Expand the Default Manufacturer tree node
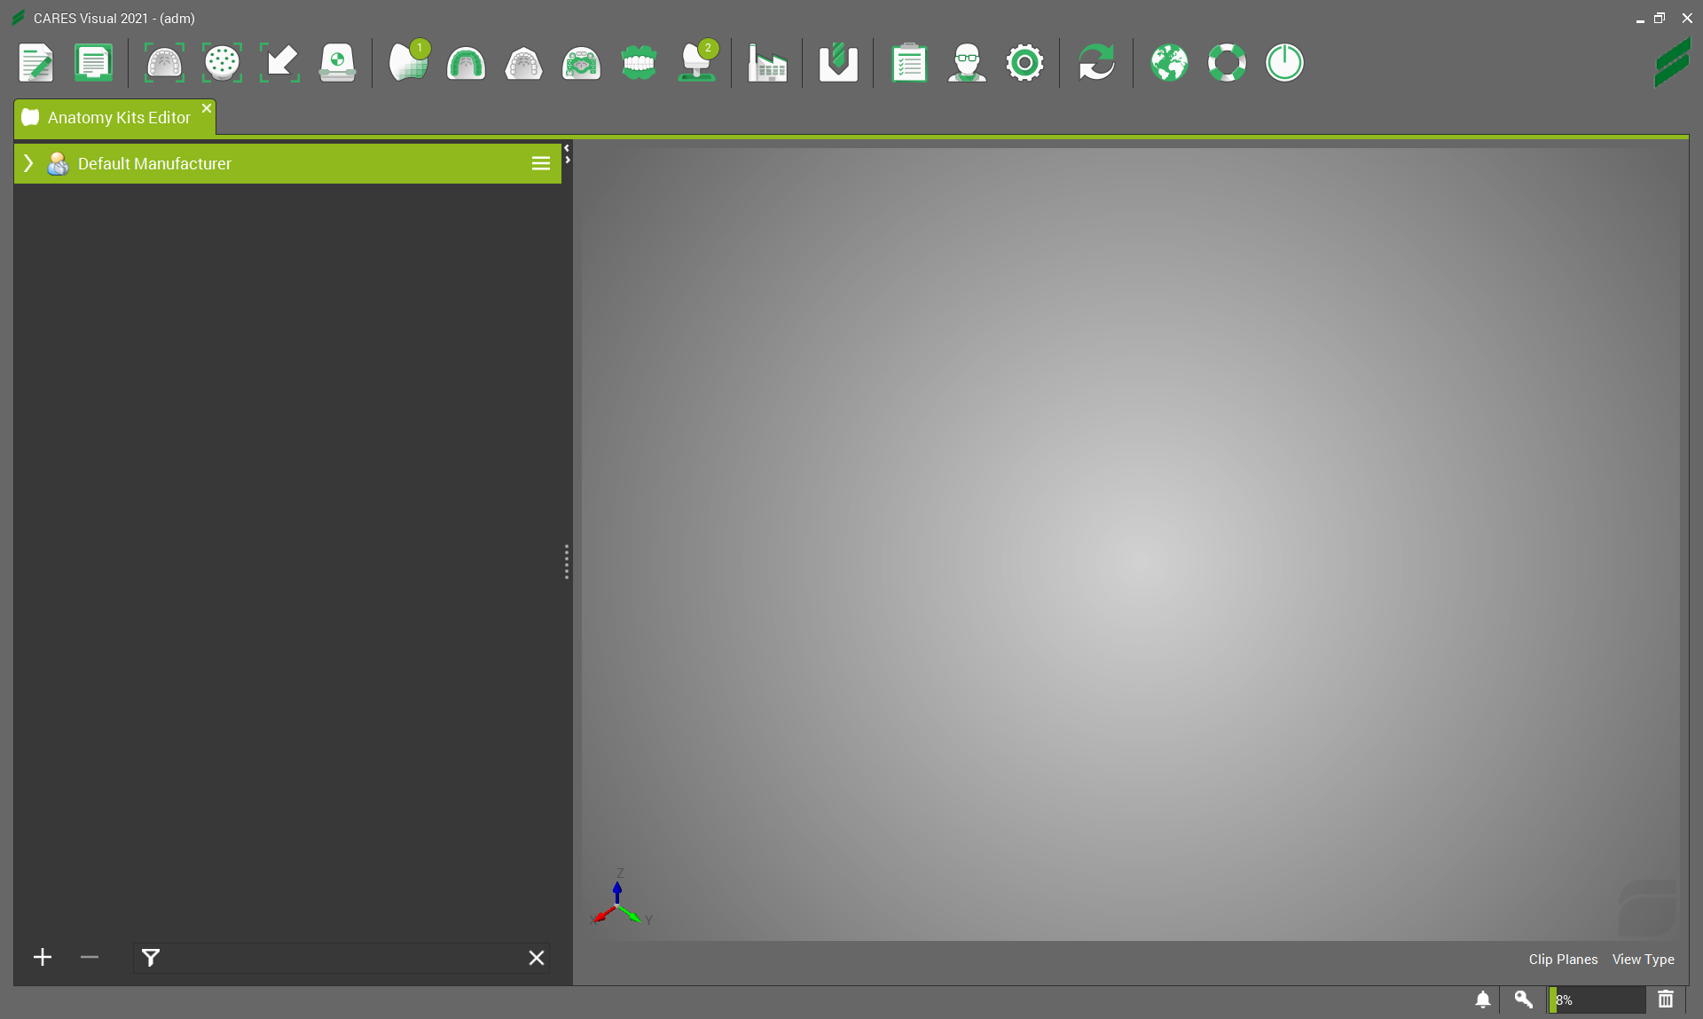Image resolution: width=1703 pixels, height=1019 pixels. [x=28, y=163]
